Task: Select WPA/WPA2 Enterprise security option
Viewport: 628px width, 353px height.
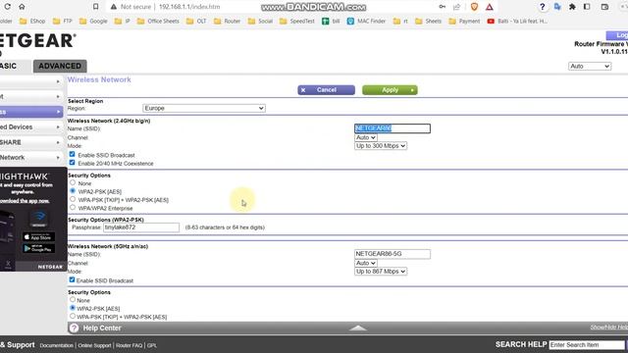Action: point(73,207)
